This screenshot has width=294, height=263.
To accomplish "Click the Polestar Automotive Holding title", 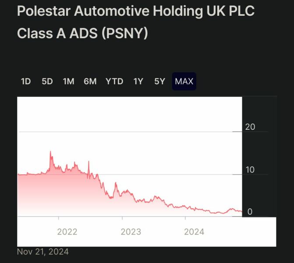I will [136, 11].
